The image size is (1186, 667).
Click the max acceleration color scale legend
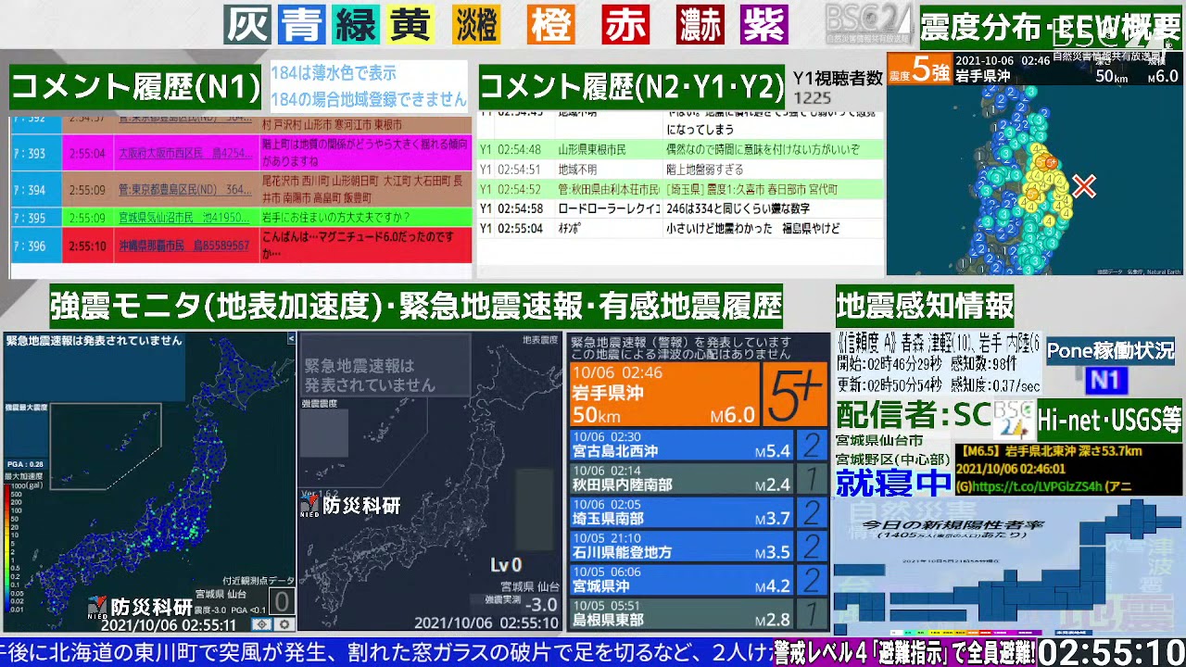point(12,547)
